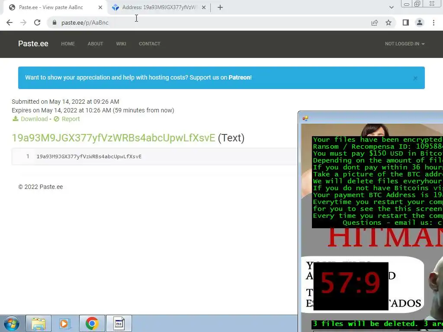
Task: Close the Paste.ee View paste tab
Action: 100,7
